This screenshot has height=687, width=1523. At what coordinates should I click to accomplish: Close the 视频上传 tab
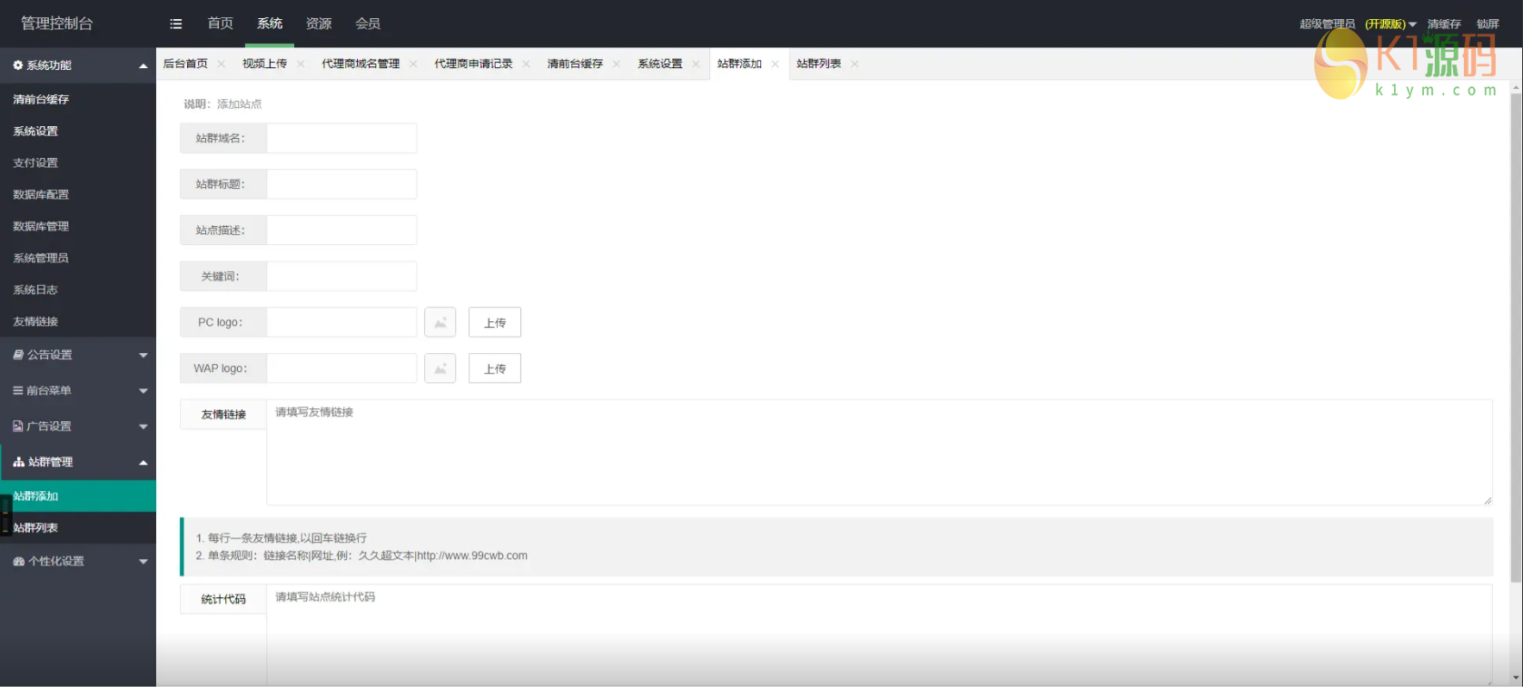(301, 64)
